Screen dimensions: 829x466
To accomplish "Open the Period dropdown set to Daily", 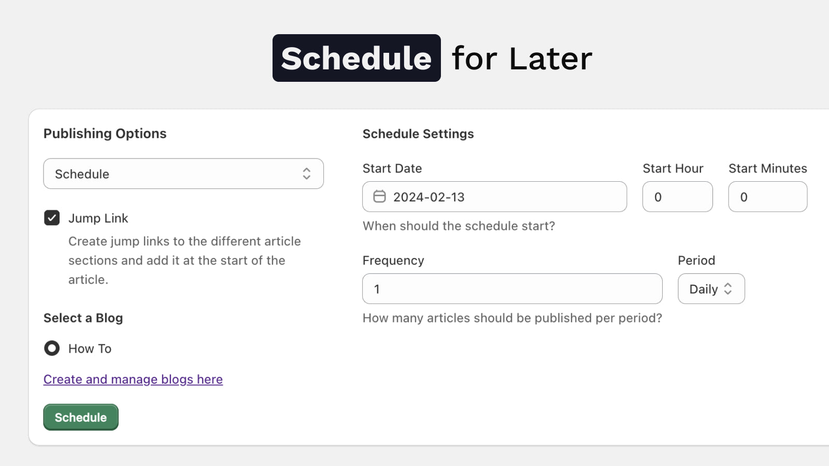I will pyautogui.click(x=711, y=288).
